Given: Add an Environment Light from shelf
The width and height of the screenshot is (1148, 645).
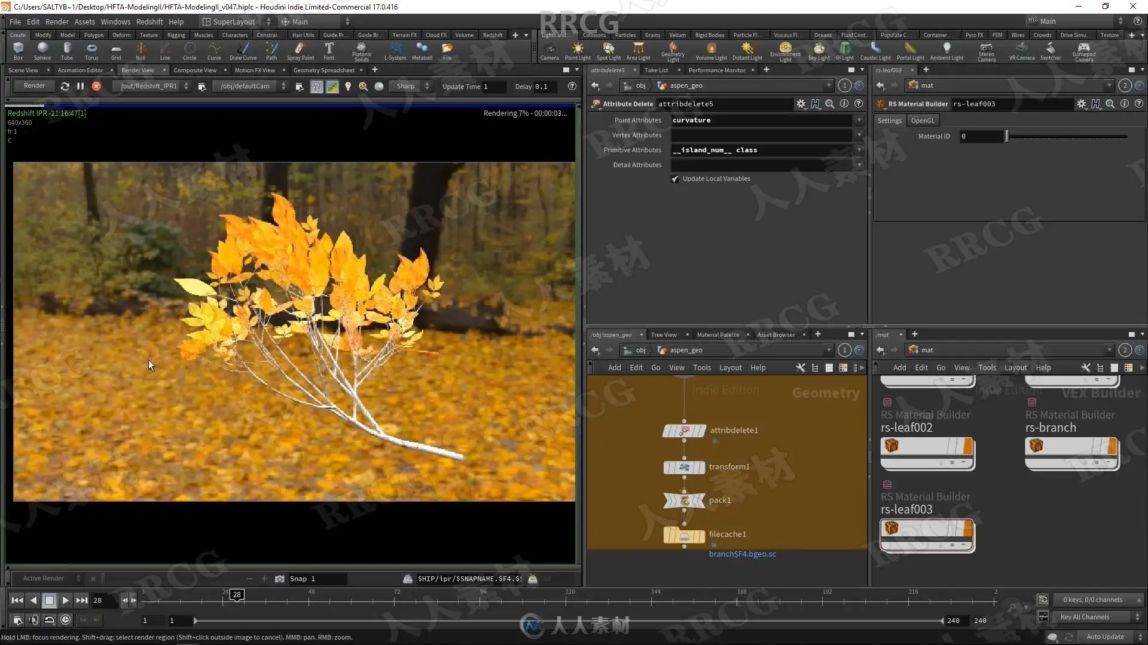Looking at the screenshot, I should point(785,51).
